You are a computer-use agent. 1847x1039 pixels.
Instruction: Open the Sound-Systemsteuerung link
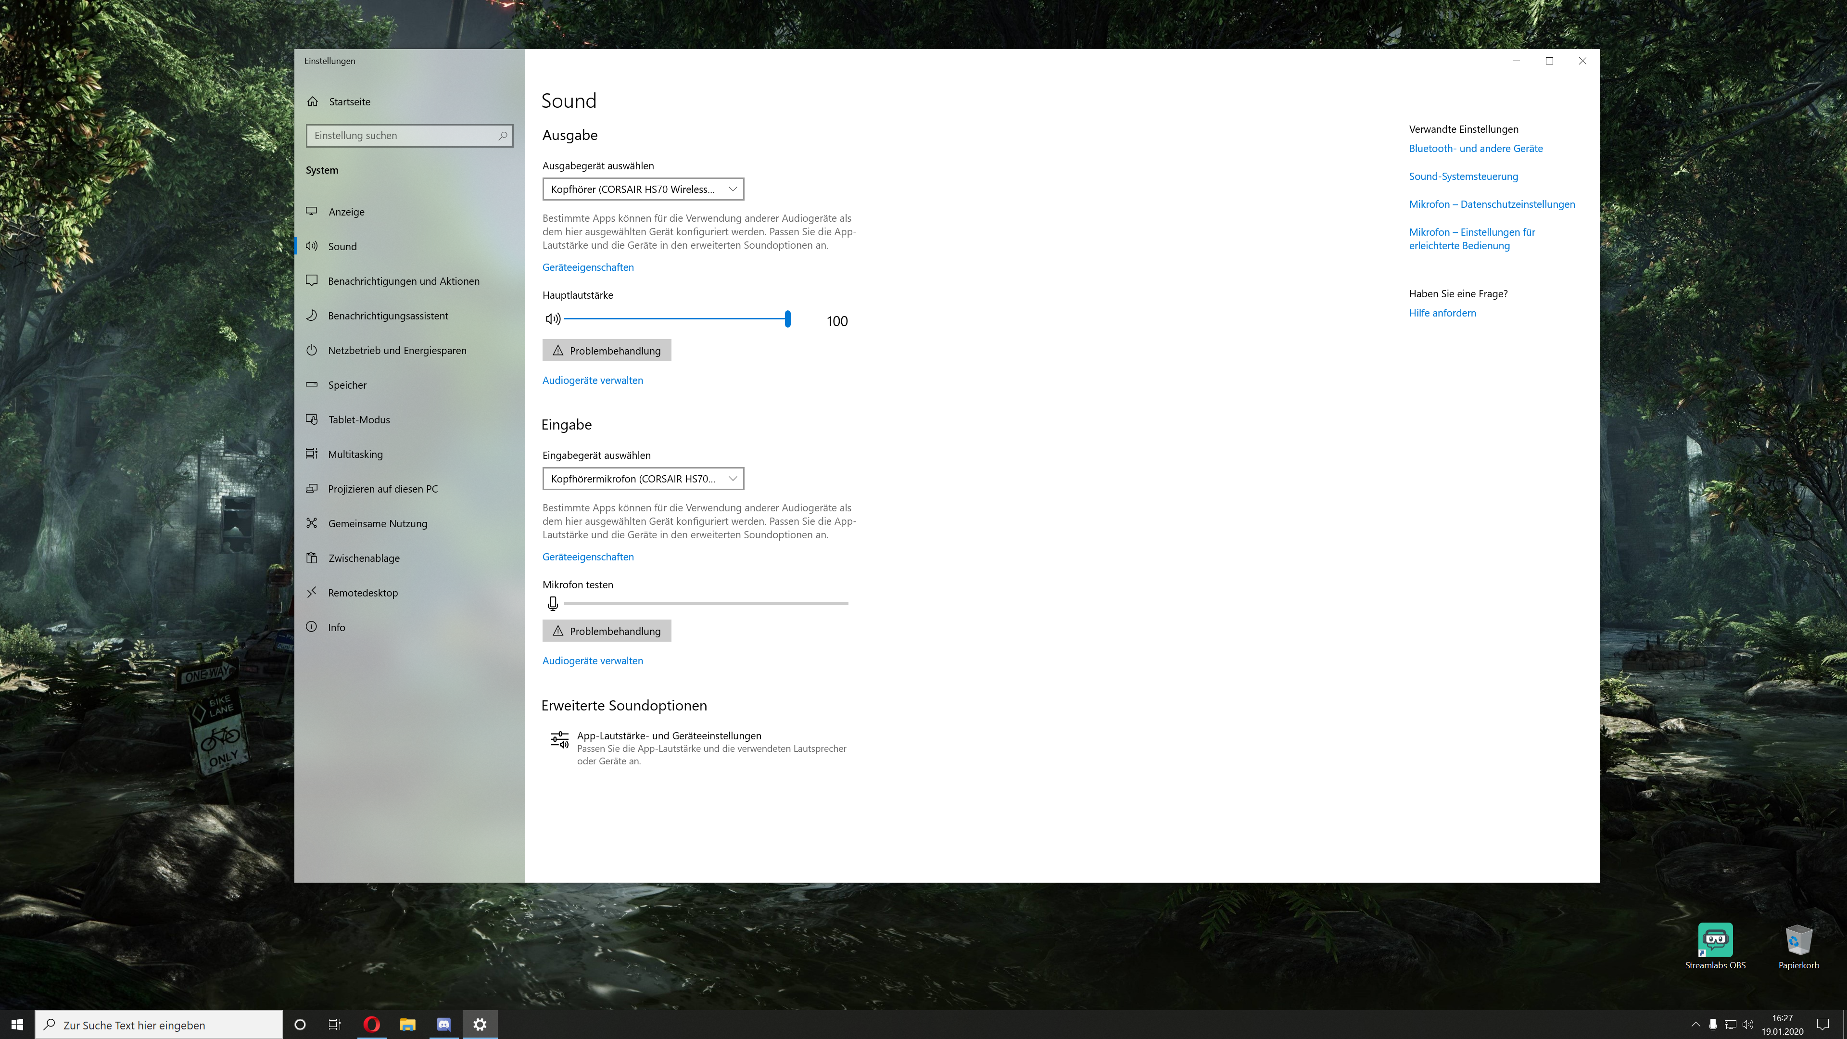(1463, 177)
